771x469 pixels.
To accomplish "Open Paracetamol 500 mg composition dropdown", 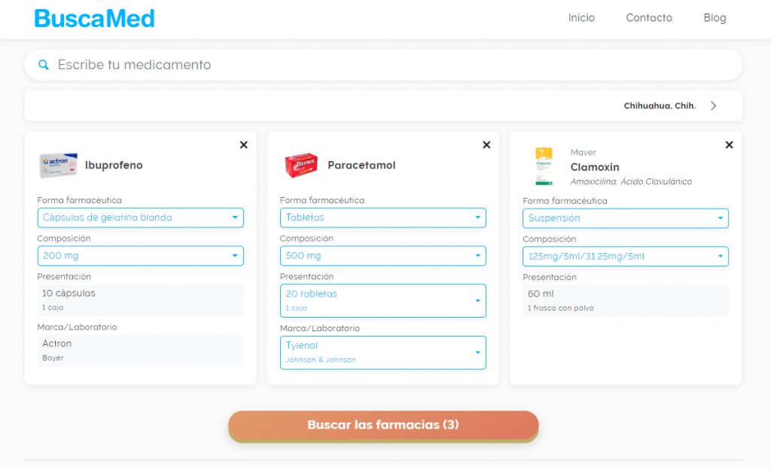I will point(383,256).
